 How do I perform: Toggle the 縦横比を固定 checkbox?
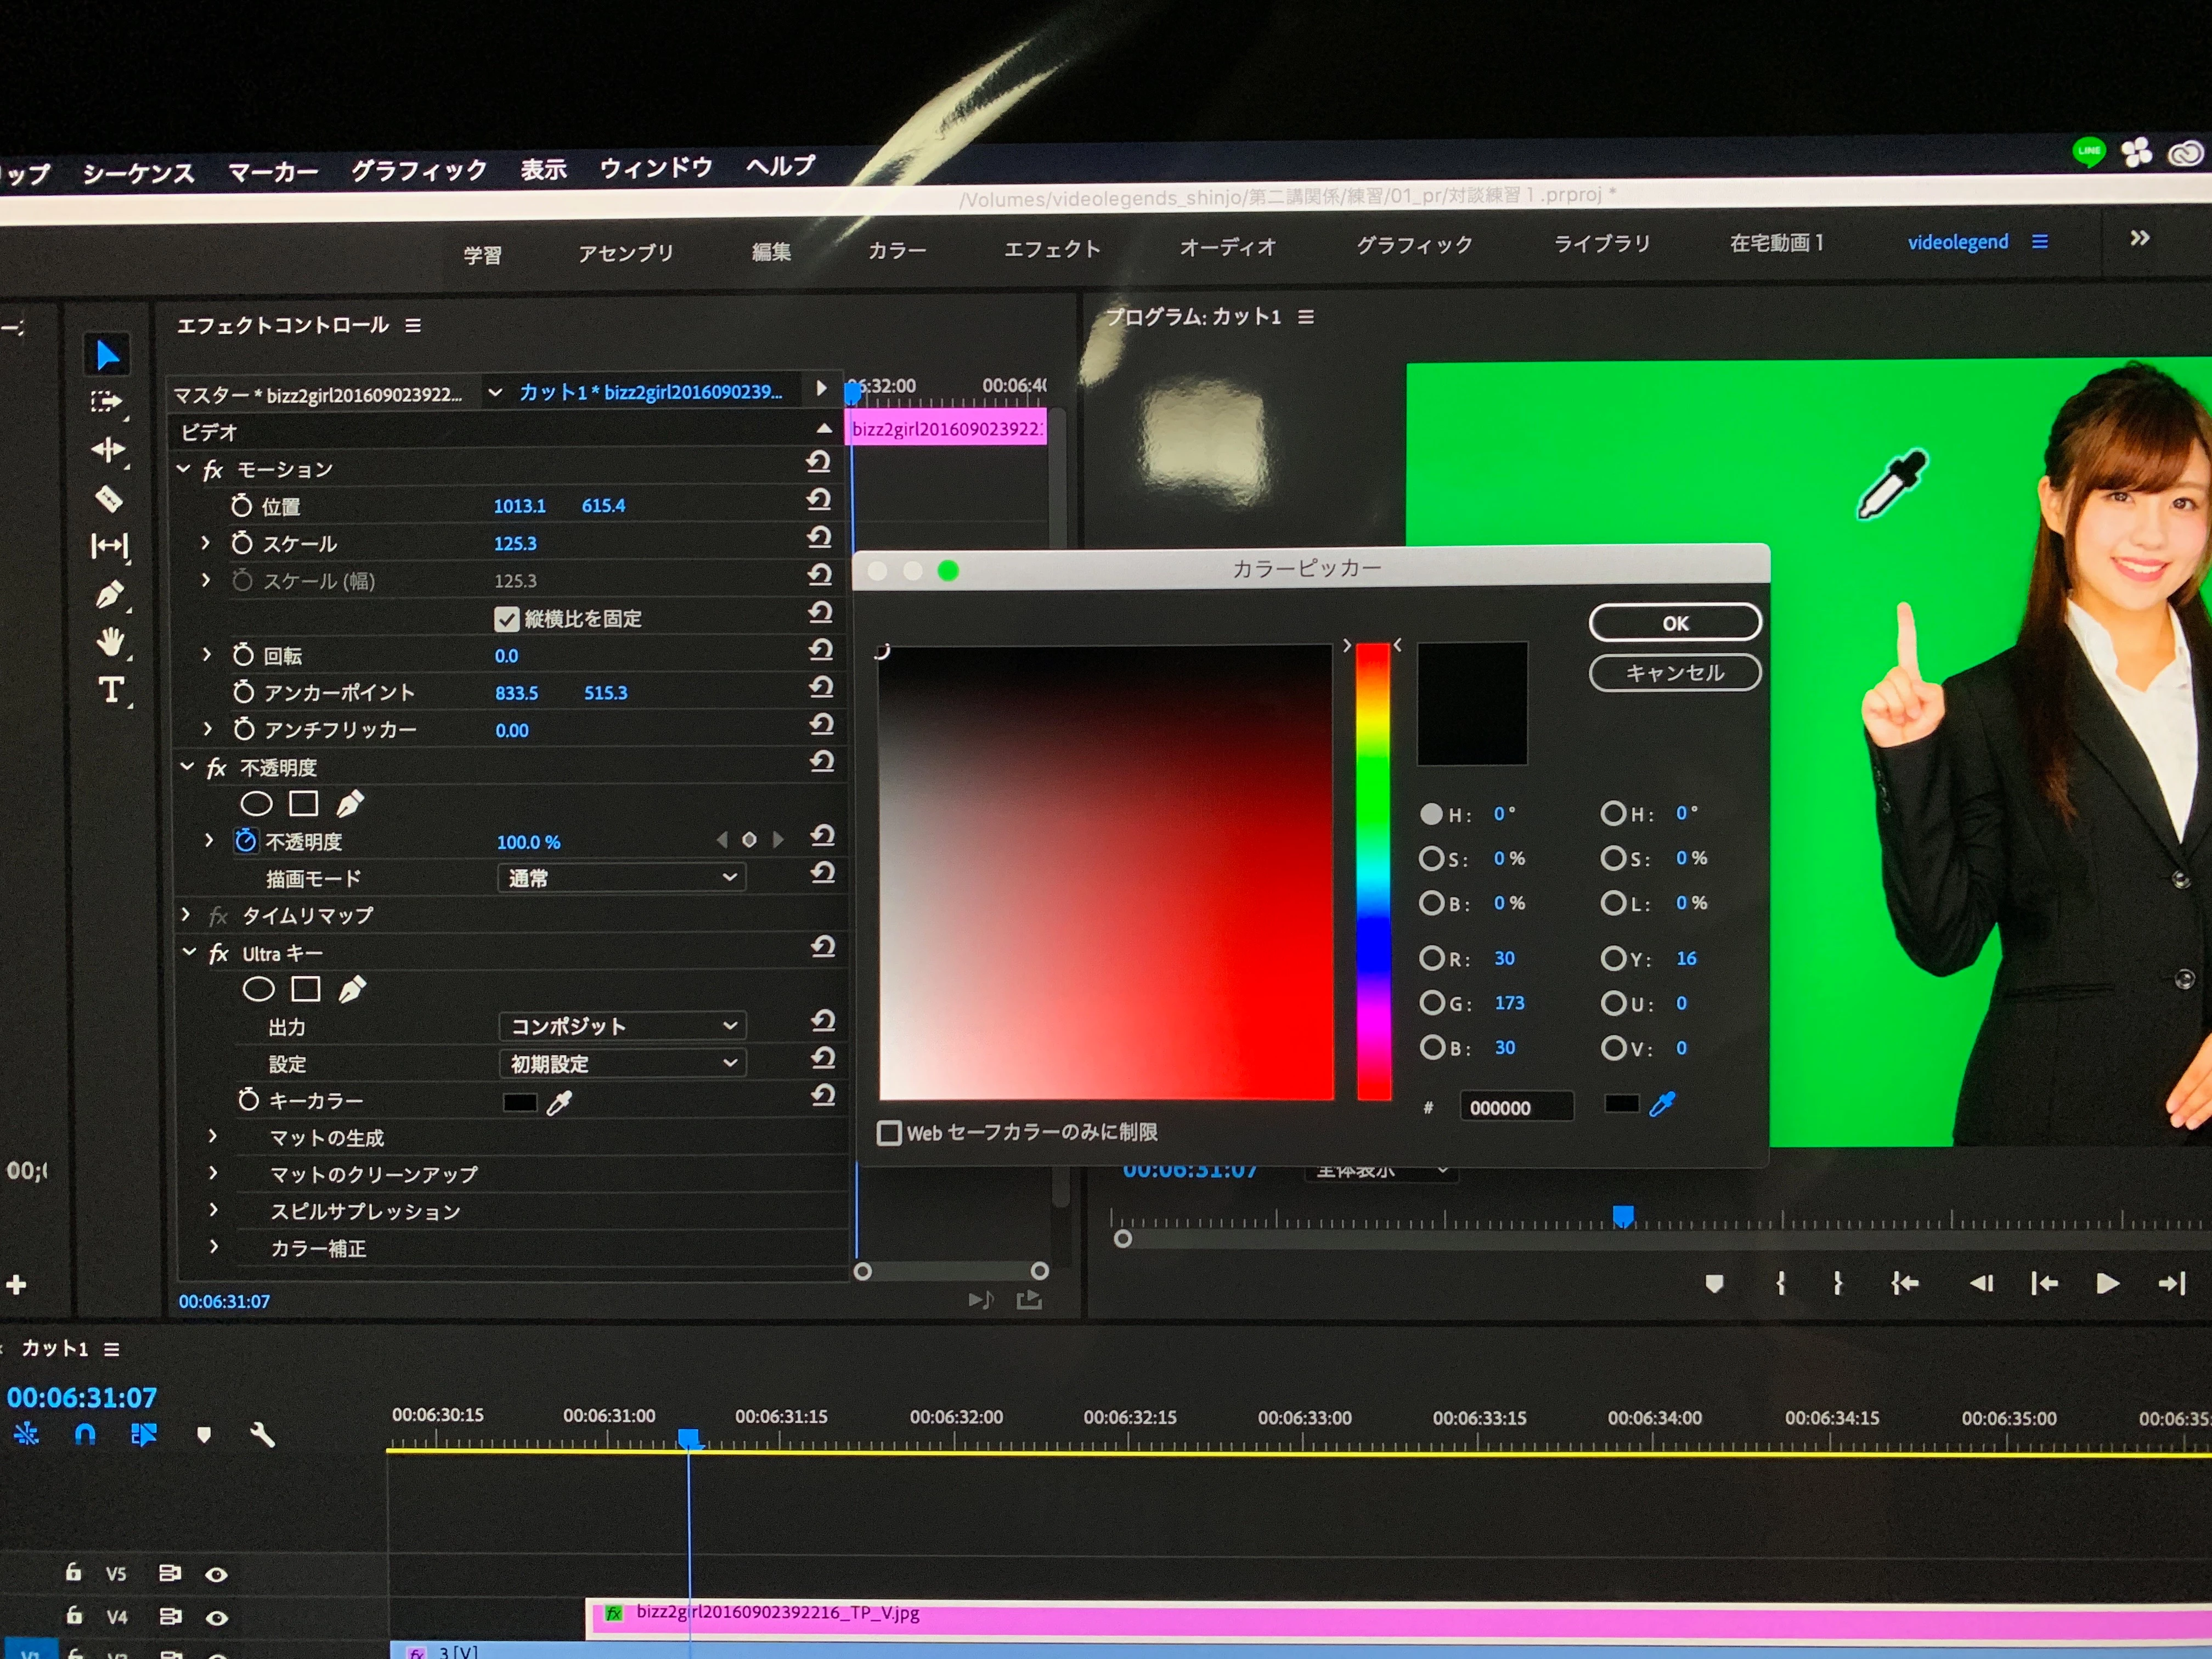coord(506,619)
